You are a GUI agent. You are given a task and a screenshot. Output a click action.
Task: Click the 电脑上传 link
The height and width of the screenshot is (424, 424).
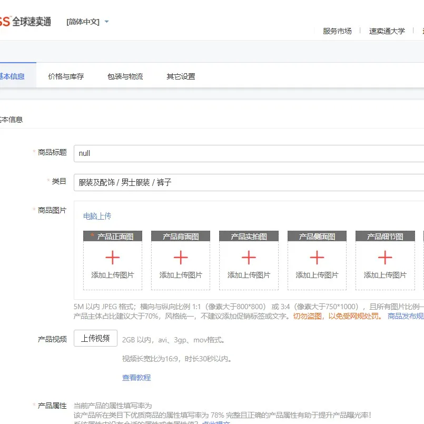[x=97, y=216]
